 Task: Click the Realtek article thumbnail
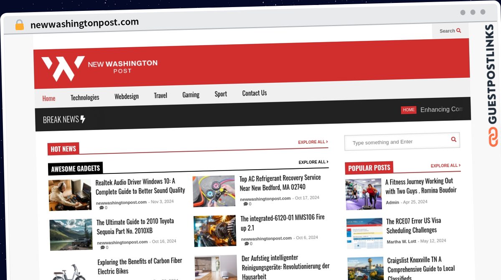[x=70, y=195]
